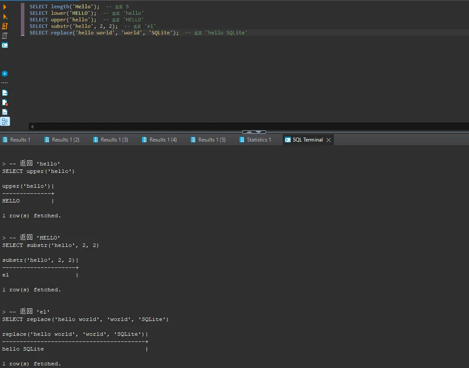Maximize the results panel with up arrow
Viewport: 469px width, 368px height.
(249, 132)
